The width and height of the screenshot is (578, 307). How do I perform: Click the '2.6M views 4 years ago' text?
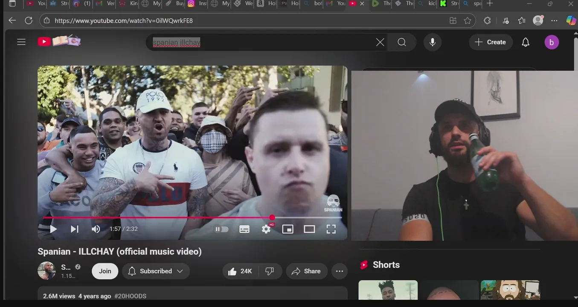coord(77,296)
